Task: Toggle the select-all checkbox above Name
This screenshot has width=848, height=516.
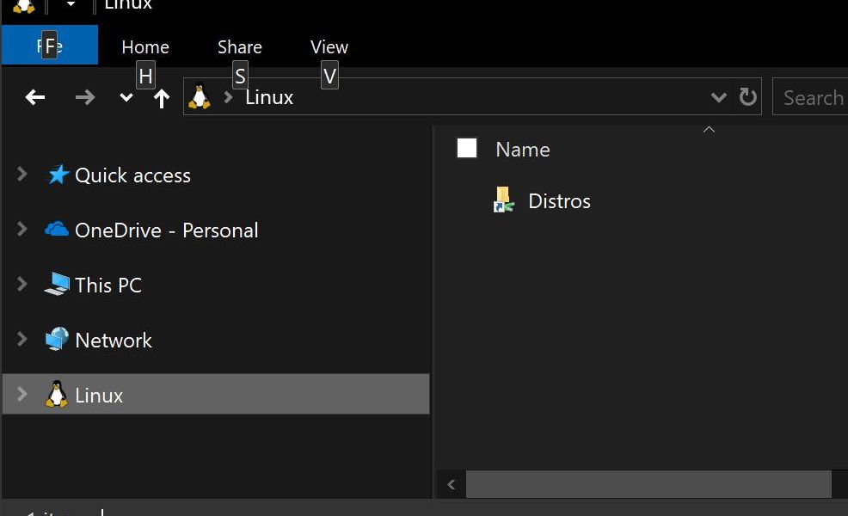Action: pyautogui.click(x=467, y=148)
